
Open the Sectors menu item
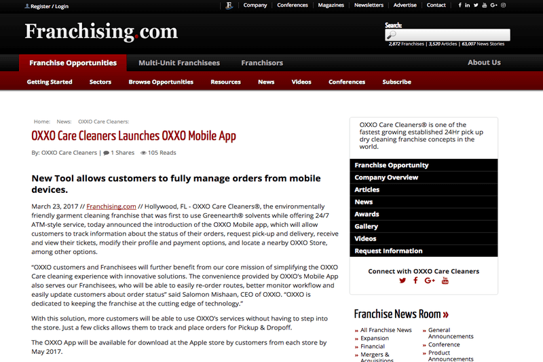pos(100,82)
